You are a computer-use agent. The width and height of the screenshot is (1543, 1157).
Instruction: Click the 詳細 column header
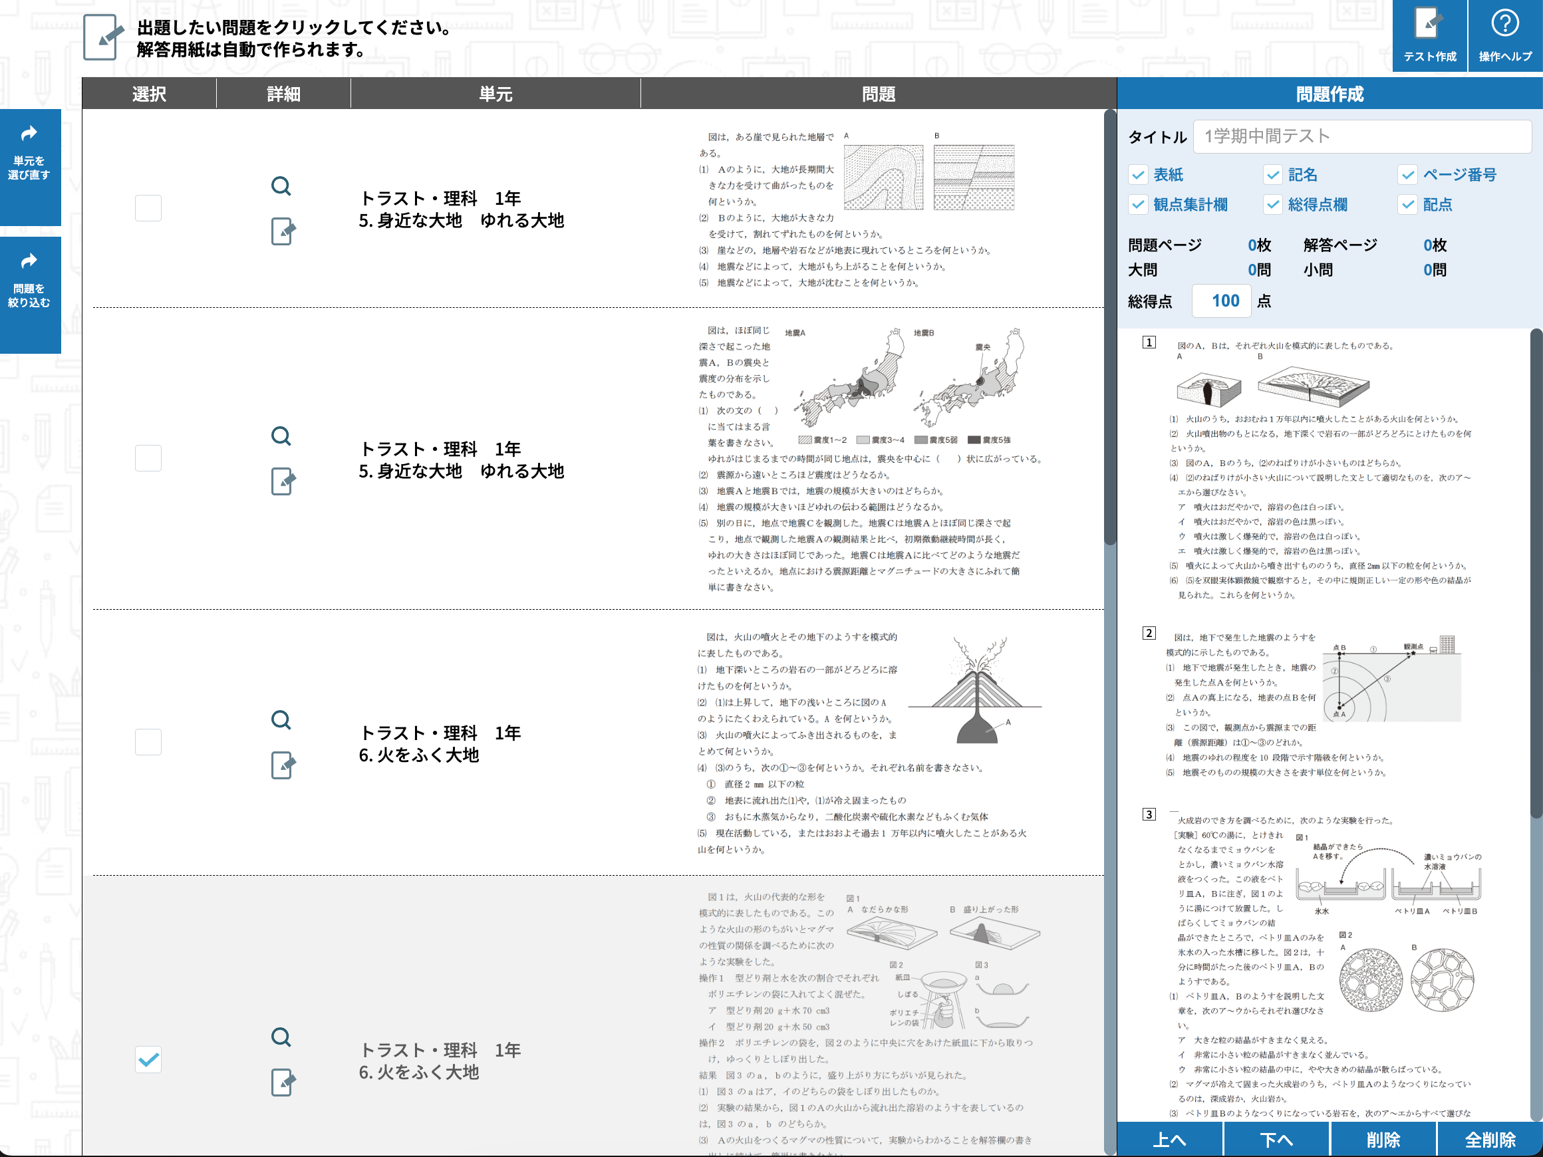[x=283, y=94]
